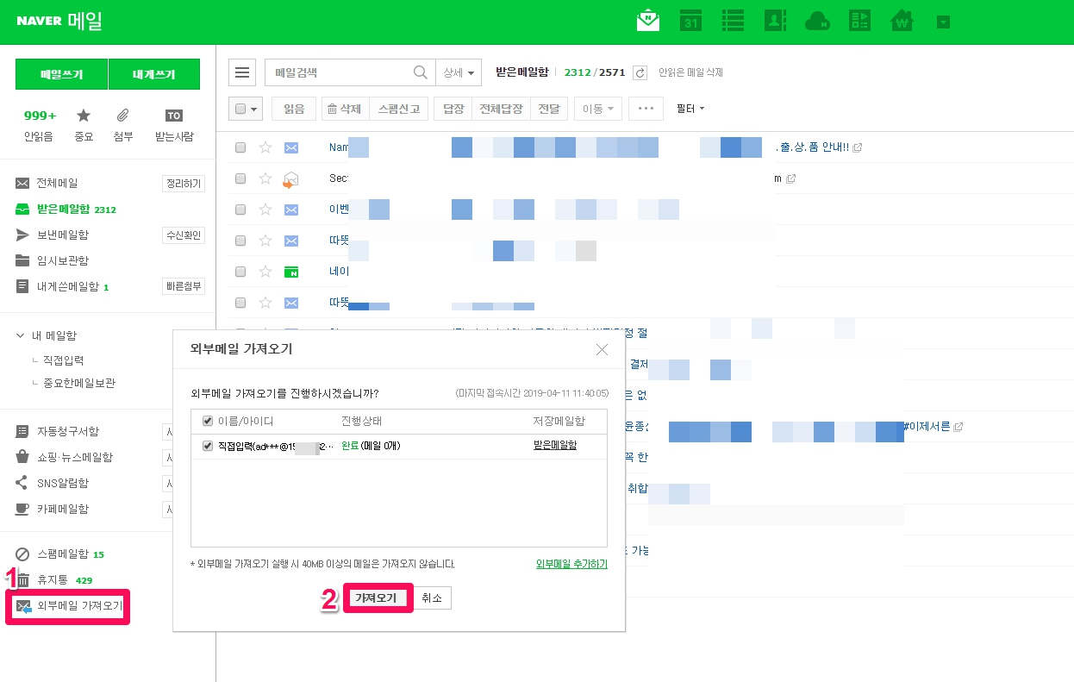
Task: Click the 외부메일 추가하기 link
Action: click(571, 564)
